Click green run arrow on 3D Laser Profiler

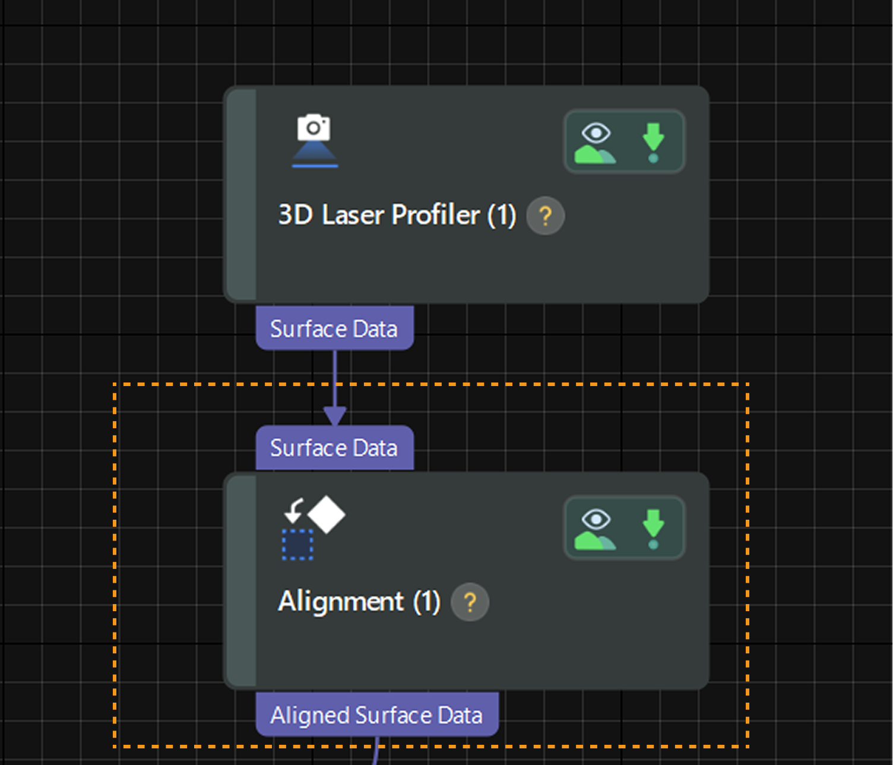coord(653,143)
